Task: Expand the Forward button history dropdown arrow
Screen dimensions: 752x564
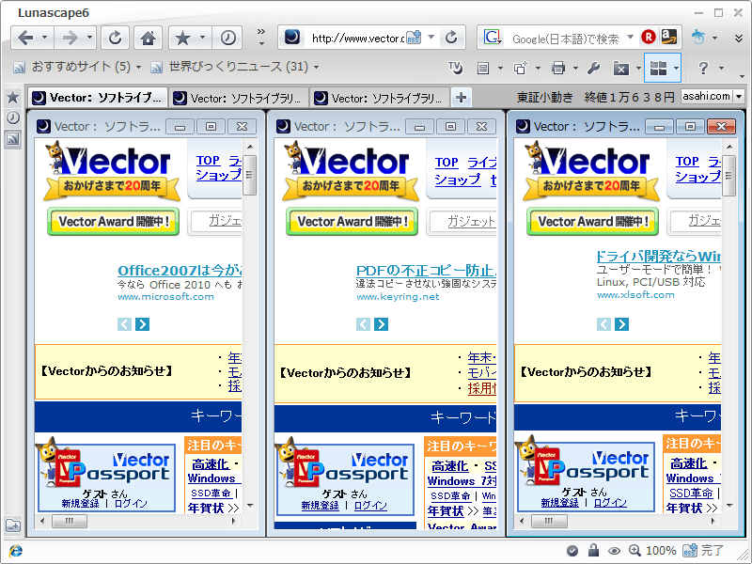Action: coord(89,38)
